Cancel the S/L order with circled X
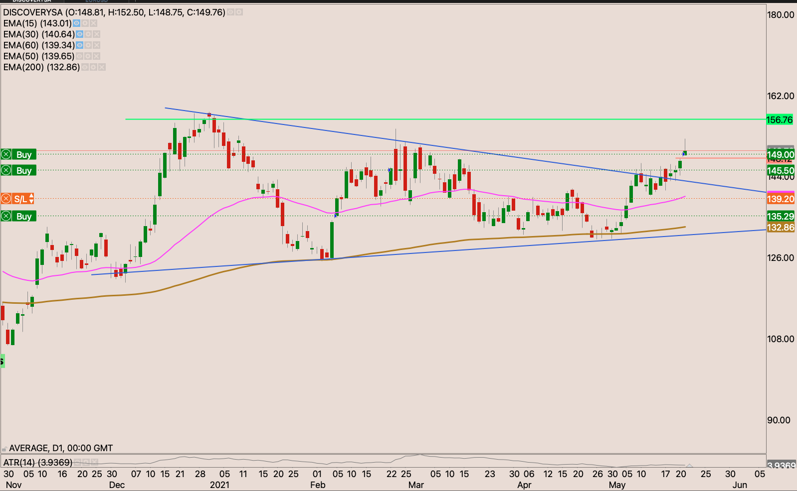 6,199
